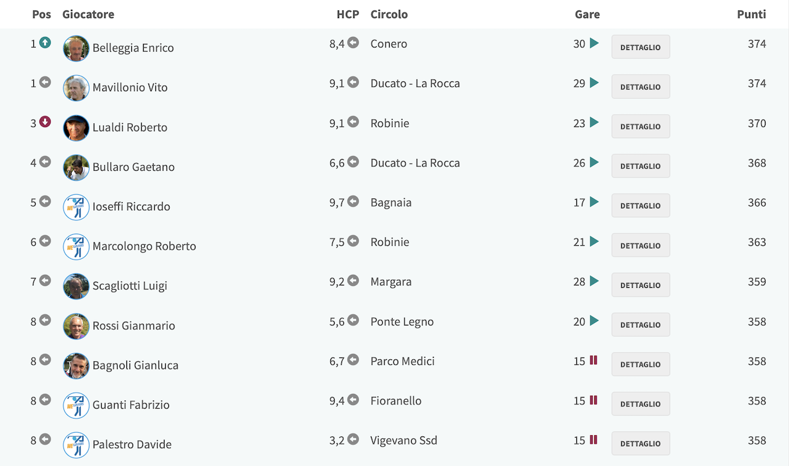789x466 pixels.
Task: Open DETTAGLIO for Rossi Gianmario
Action: [x=640, y=324]
